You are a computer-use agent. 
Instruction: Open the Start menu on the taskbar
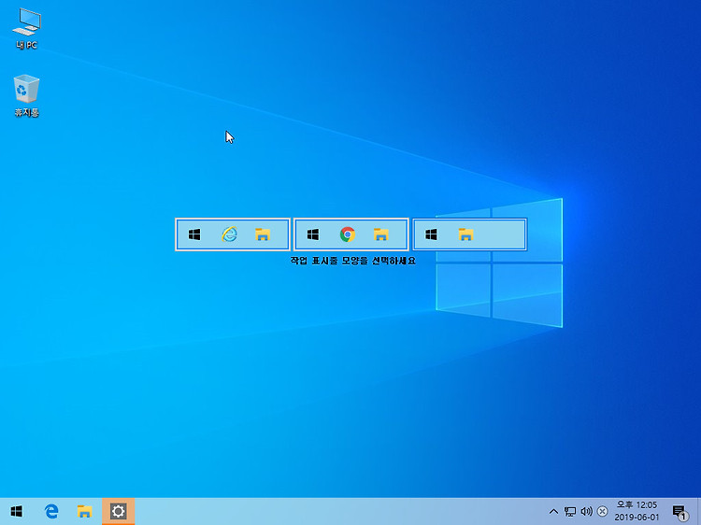point(17,511)
